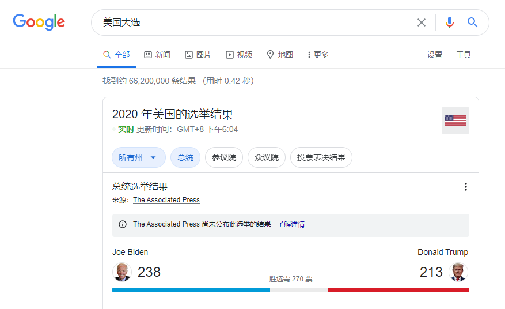
Task: Switch to the 视频 tab
Action: (238, 55)
